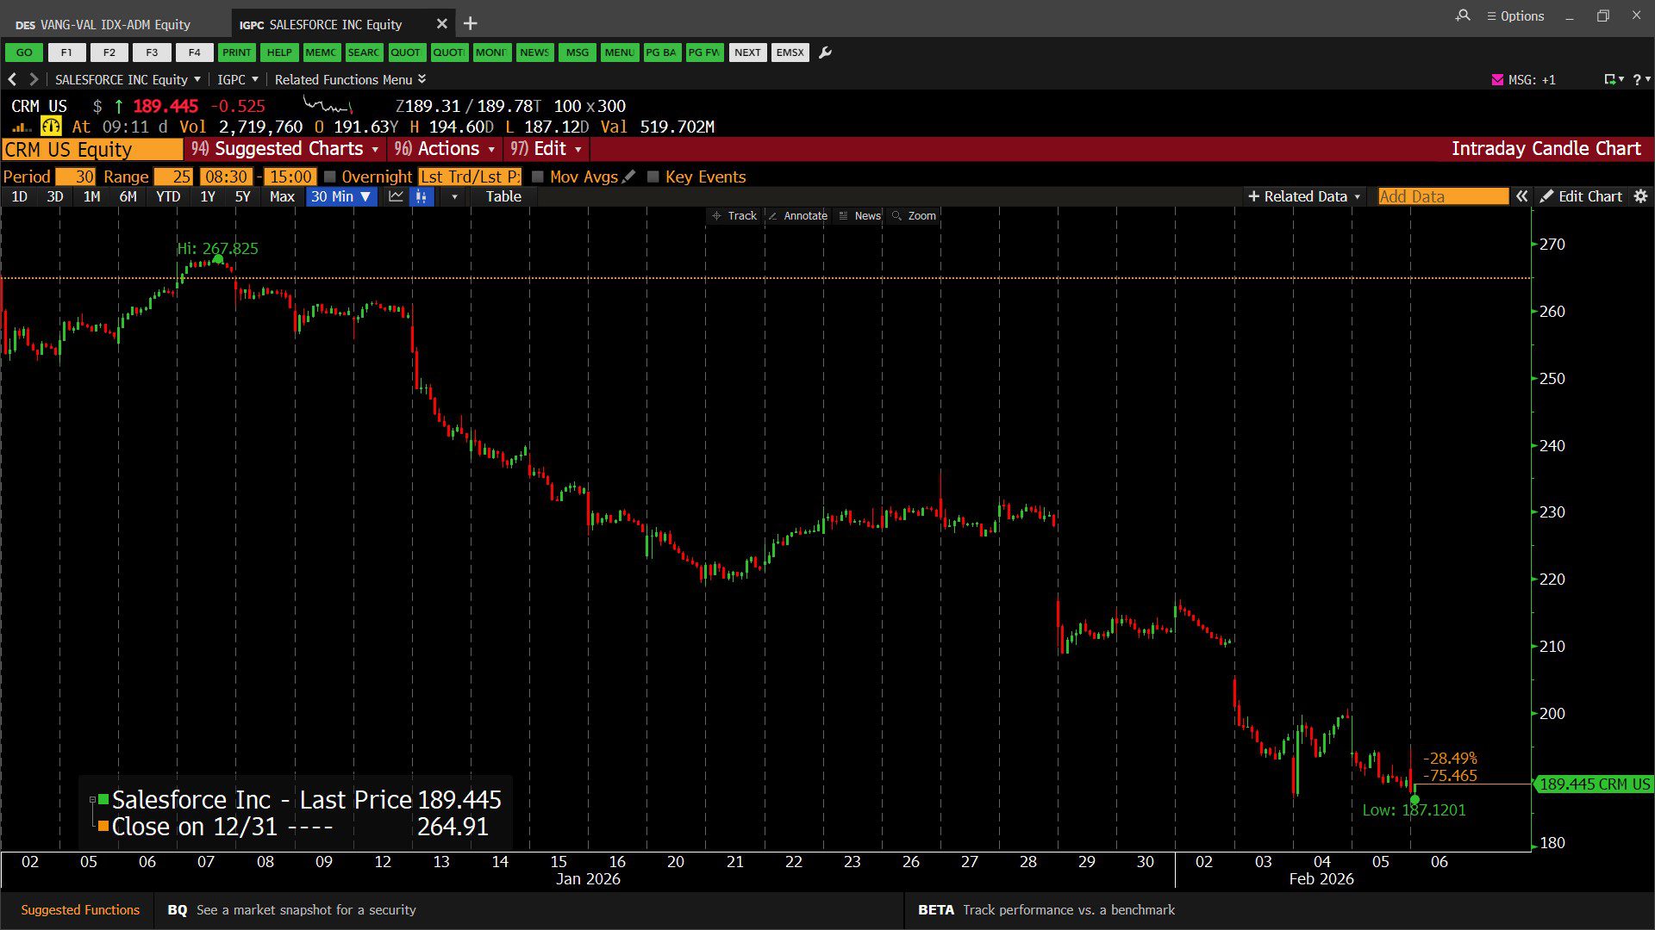The width and height of the screenshot is (1655, 930).
Task: Open the IGPC function dropdown
Action: click(x=238, y=79)
